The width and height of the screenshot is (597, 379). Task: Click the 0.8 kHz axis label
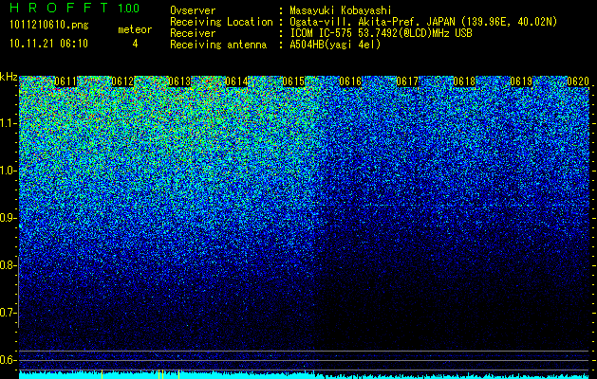(9, 265)
